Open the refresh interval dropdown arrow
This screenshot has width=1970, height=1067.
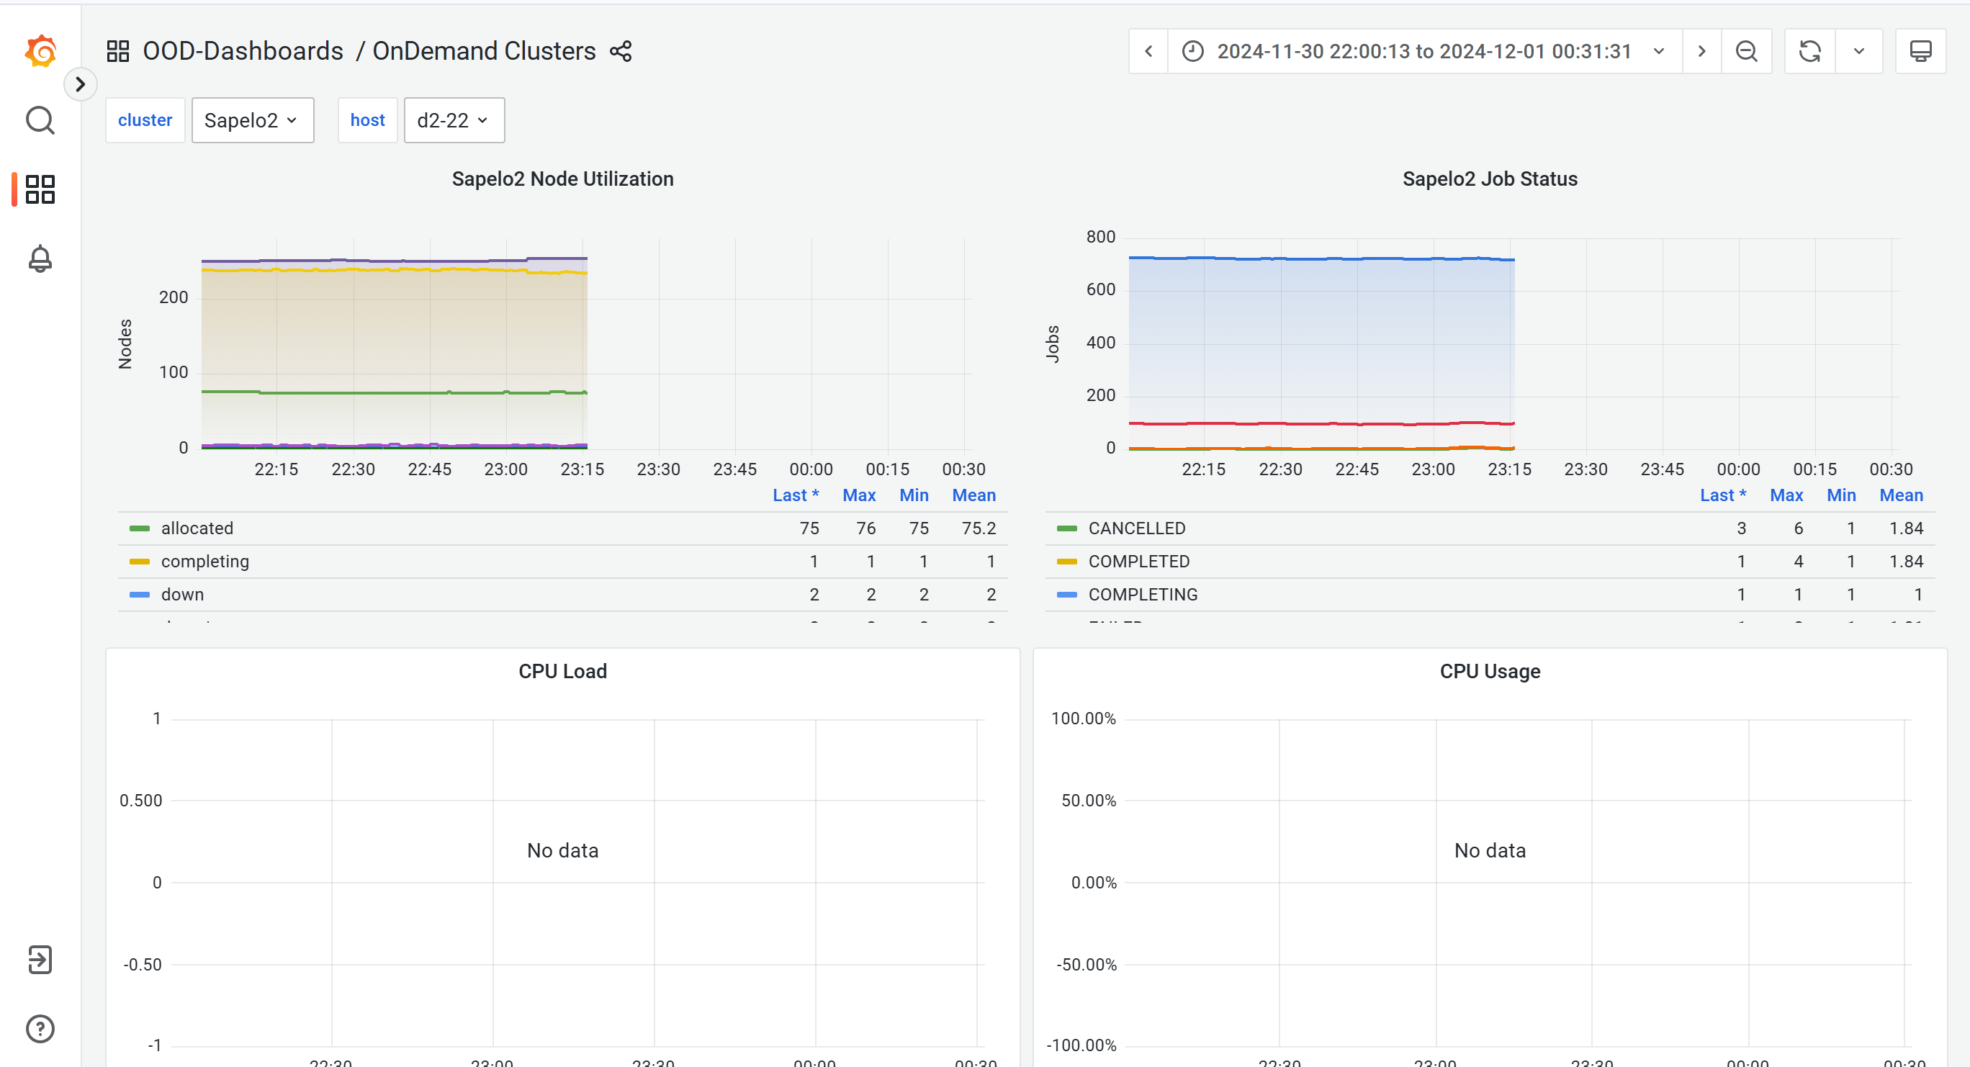click(1858, 51)
